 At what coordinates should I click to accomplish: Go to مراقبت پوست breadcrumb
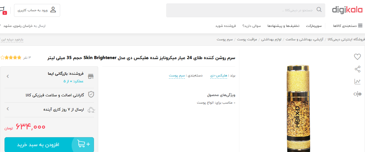pyautogui.click(x=247, y=39)
